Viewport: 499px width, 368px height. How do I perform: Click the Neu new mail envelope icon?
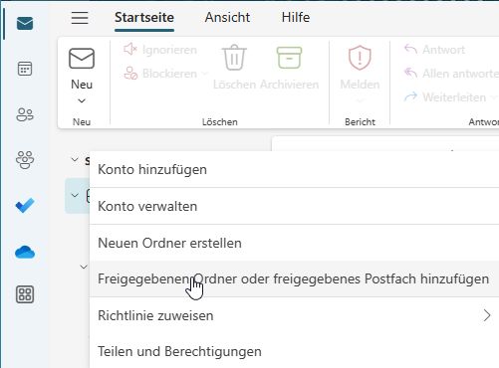coord(82,59)
